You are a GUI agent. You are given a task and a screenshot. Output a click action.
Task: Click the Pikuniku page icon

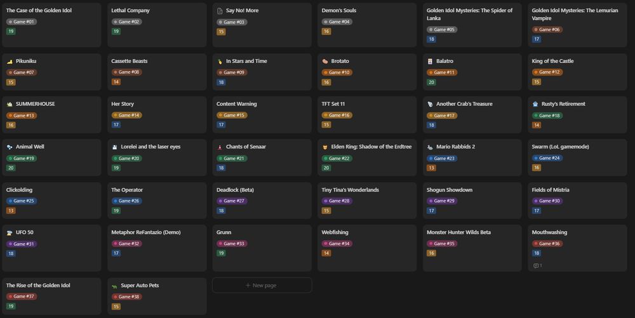pyautogui.click(x=10, y=62)
